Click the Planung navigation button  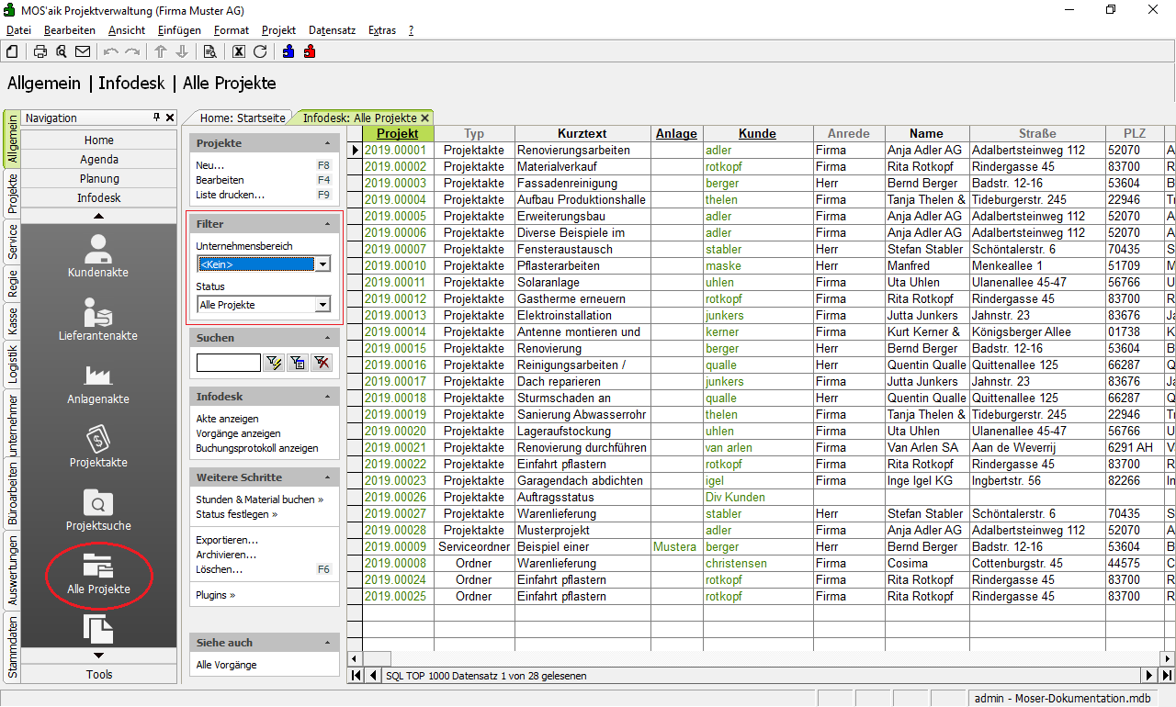click(x=98, y=178)
